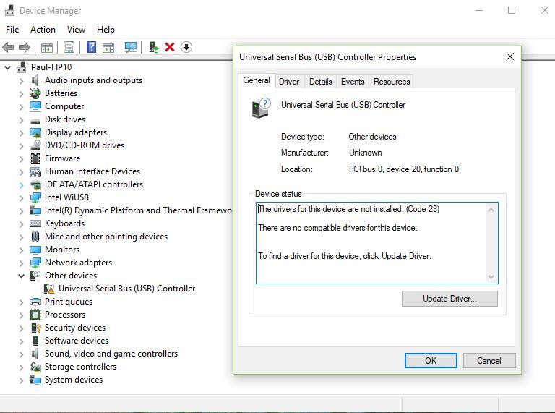Select the General tab
Screen dimensions: 555x413
(x=257, y=80)
